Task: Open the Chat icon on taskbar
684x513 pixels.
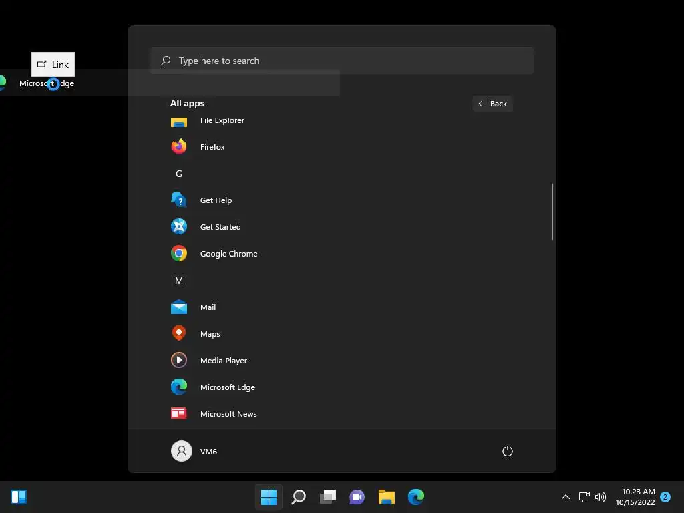Action: [x=357, y=497]
